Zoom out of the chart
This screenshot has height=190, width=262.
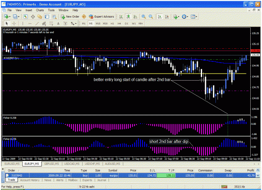point(150,16)
